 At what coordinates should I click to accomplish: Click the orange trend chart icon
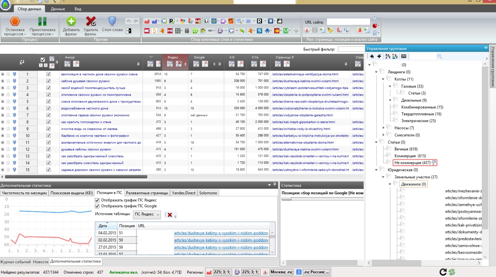[x=231, y=21]
